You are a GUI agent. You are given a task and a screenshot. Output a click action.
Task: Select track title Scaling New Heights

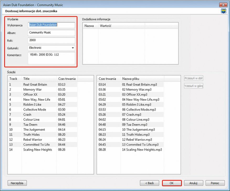click(x=38, y=149)
